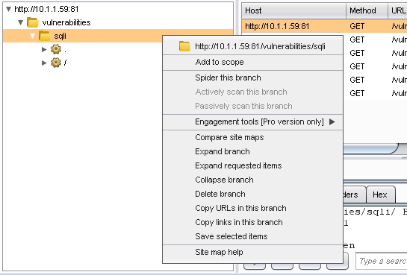Click the horizontal scrollbar under the table
407x275 pixels.
[x=370, y=149]
